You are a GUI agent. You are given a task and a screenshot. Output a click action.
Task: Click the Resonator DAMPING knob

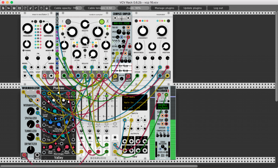[x=152, y=46]
